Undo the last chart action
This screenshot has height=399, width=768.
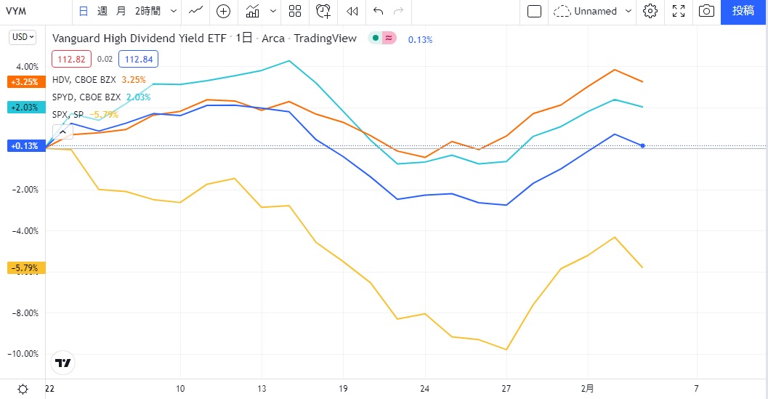click(x=378, y=12)
